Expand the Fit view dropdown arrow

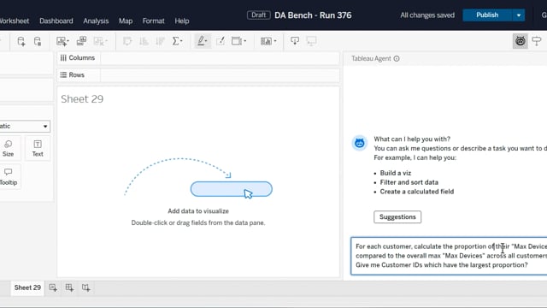coord(245,41)
